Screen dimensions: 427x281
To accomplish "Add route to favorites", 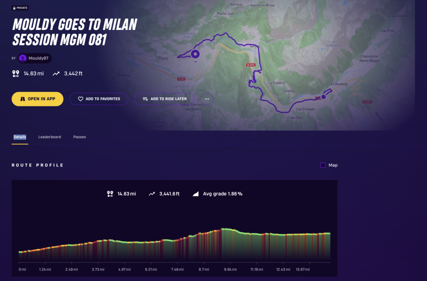I will (x=99, y=99).
